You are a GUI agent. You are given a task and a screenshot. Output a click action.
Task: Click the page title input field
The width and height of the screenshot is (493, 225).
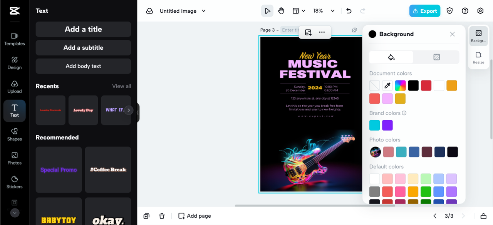pyautogui.click(x=290, y=30)
